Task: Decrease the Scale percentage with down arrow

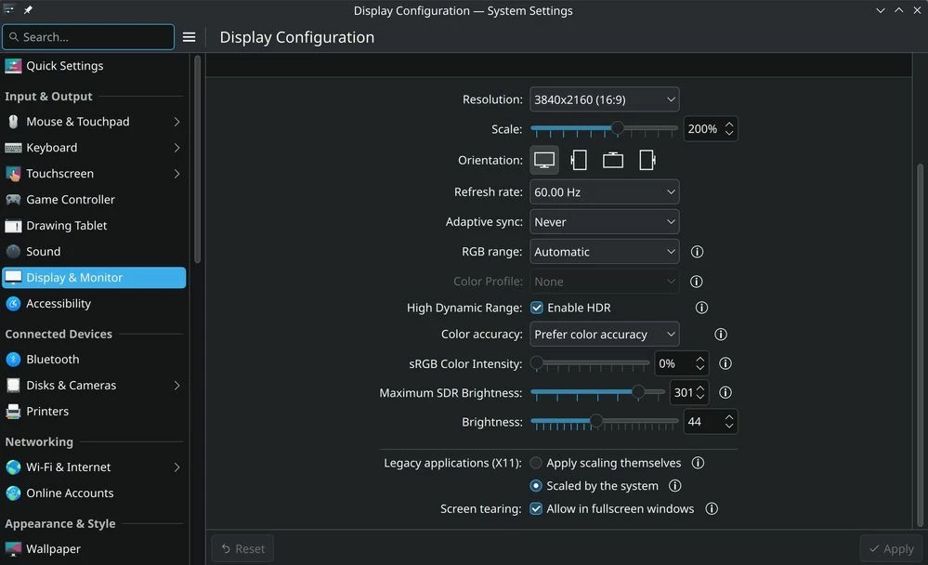Action: tap(729, 133)
